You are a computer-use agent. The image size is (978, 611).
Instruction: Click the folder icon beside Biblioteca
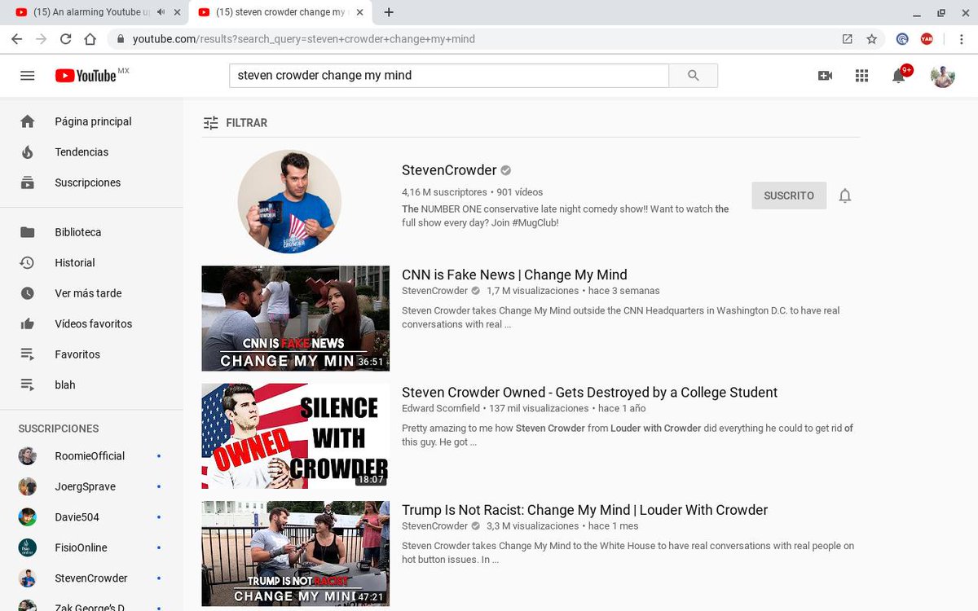coord(28,232)
